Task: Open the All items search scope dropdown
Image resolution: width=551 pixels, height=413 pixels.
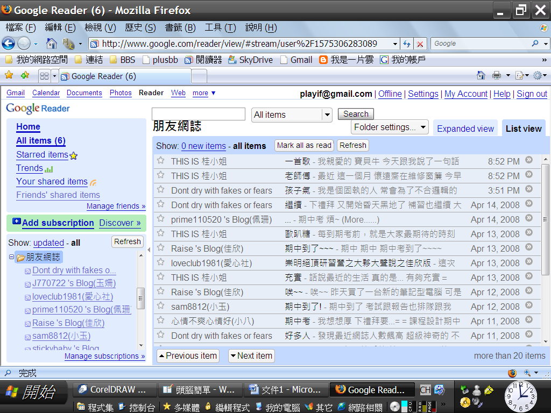Action: (292, 115)
